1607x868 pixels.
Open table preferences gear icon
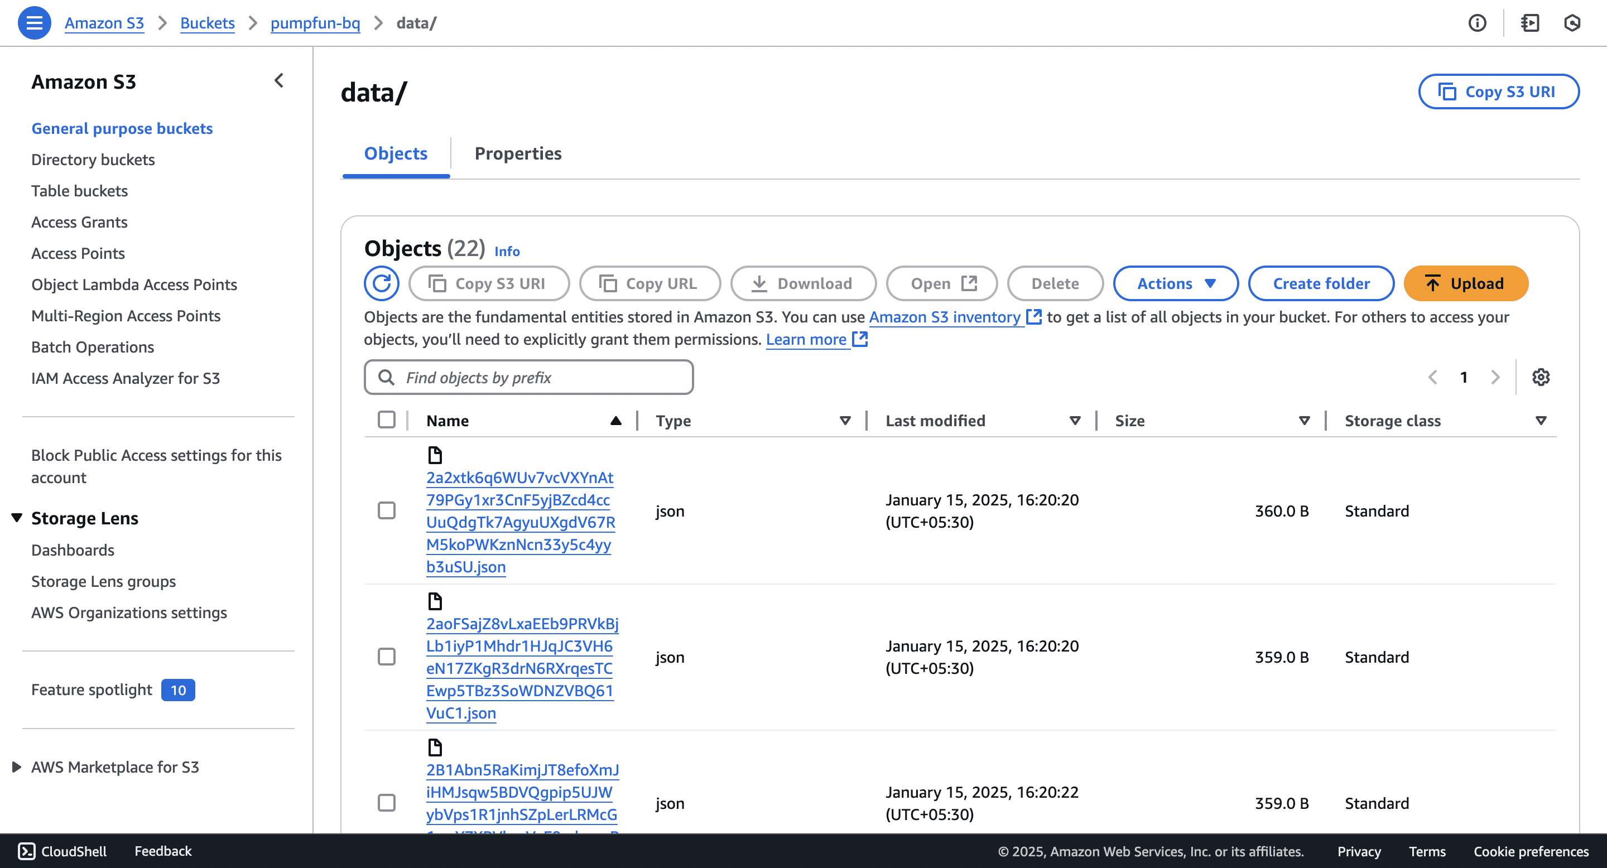pyautogui.click(x=1540, y=377)
